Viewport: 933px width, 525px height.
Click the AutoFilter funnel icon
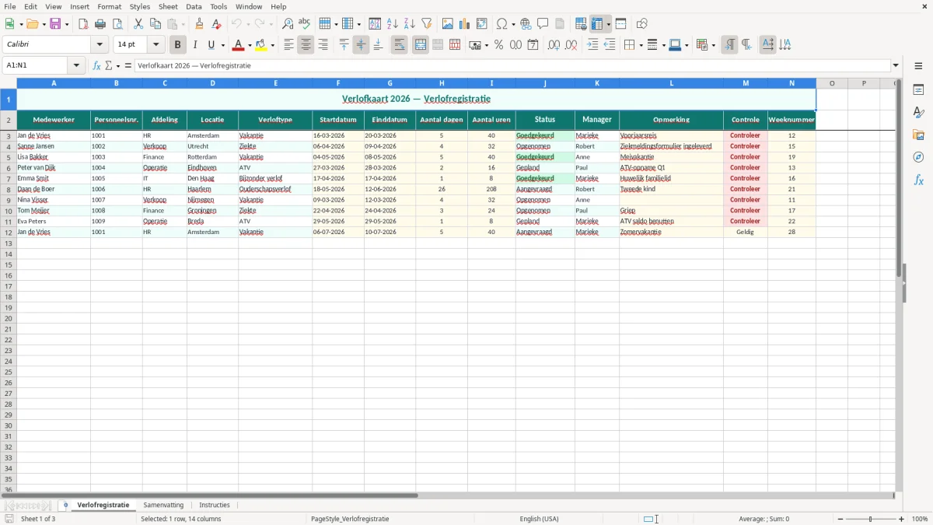[427, 24]
